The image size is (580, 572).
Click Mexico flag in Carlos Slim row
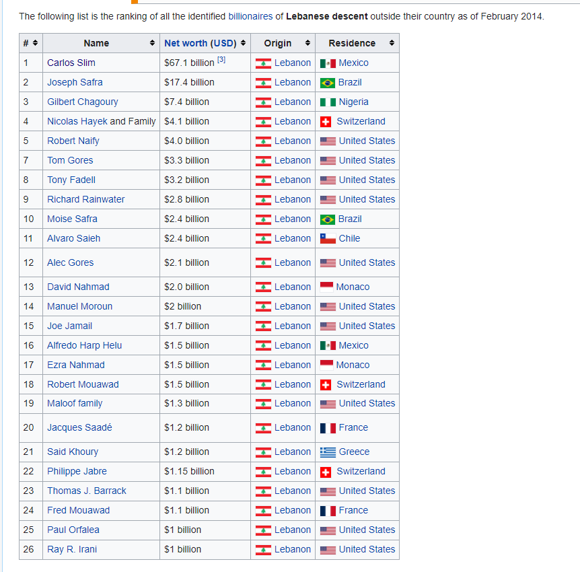[x=328, y=63]
